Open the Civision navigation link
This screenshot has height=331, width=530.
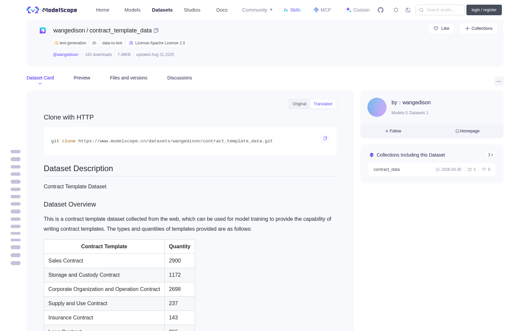tap(358, 10)
